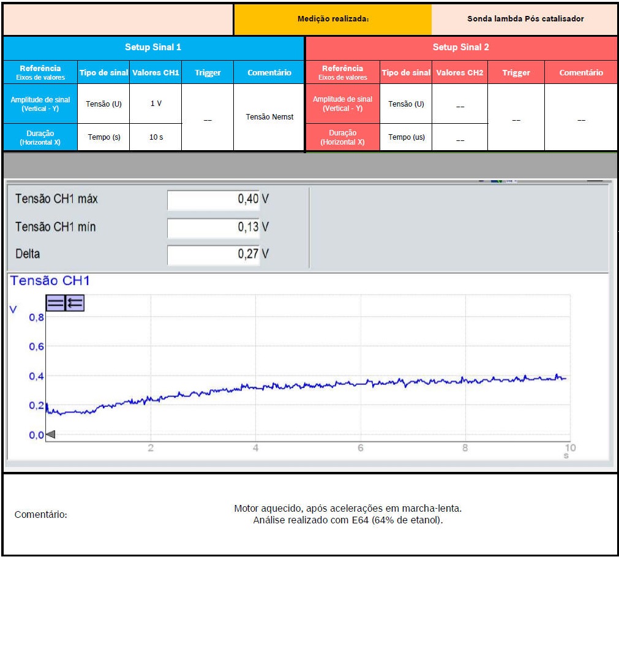Viewport: 619px width, 668px height.
Task: Click the 10 s duration value cell
Action: 156,137
